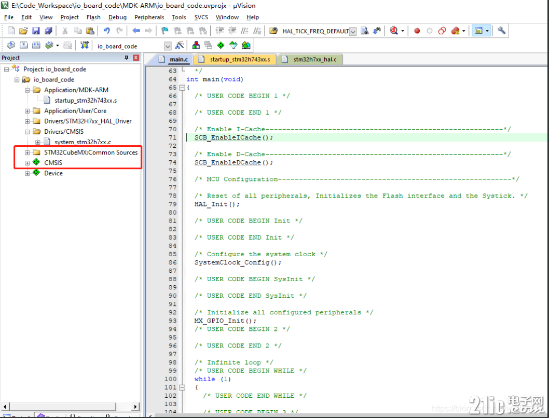The height and width of the screenshot is (418, 549).
Task: Expand the STM32CubeMX:Common Sources group
Action: (28, 152)
